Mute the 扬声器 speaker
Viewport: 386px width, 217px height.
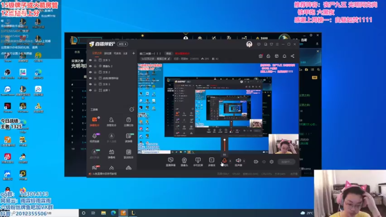(x=238, y=162)
